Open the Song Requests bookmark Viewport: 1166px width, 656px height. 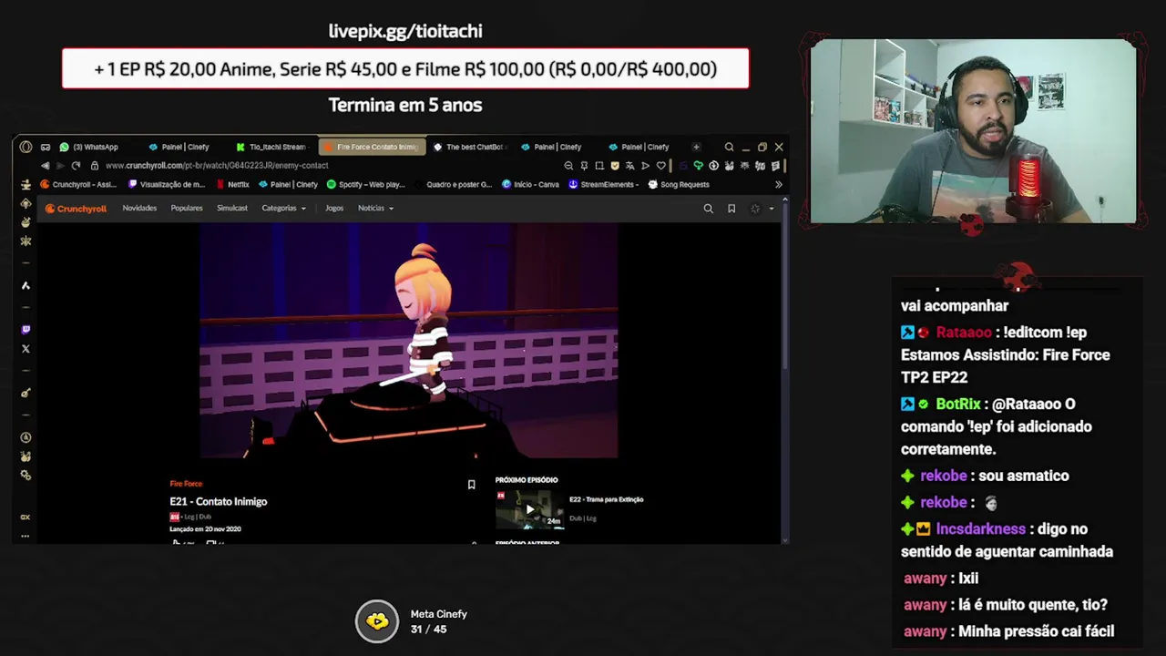click(x=679, y=184)
